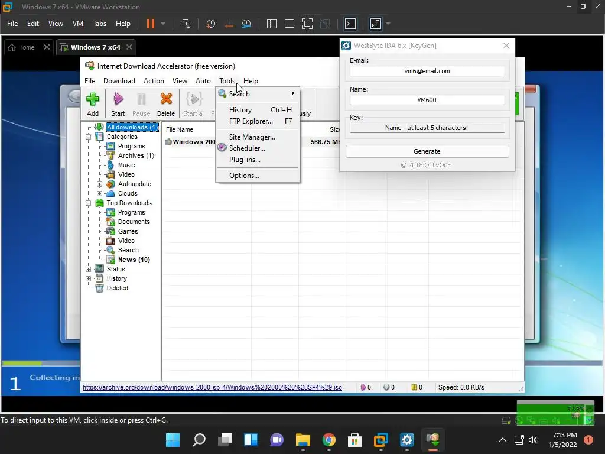The image size is (605, 454).
Task: Select the Autoupdate tree item
Action: coord(134,184)
